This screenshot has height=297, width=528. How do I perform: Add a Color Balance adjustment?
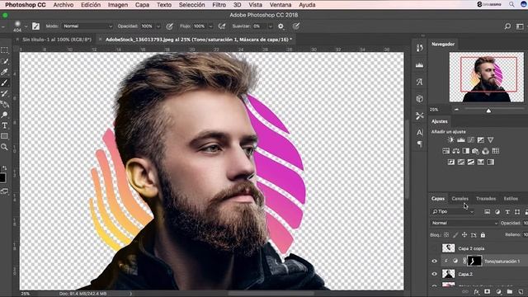point(456,151)
